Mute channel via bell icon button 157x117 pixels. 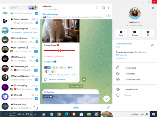click(x=121, y=33)
